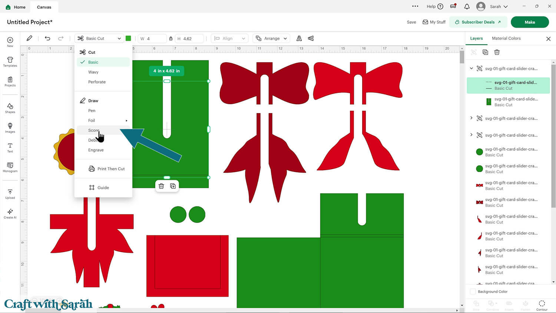Image resolution: width=556 pixels, height=313 pixels.
Task: Open the New project tool
Action: point(10,42)
